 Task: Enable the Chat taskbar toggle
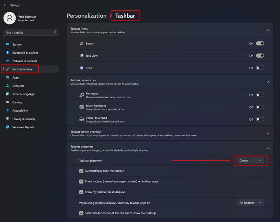260,68
